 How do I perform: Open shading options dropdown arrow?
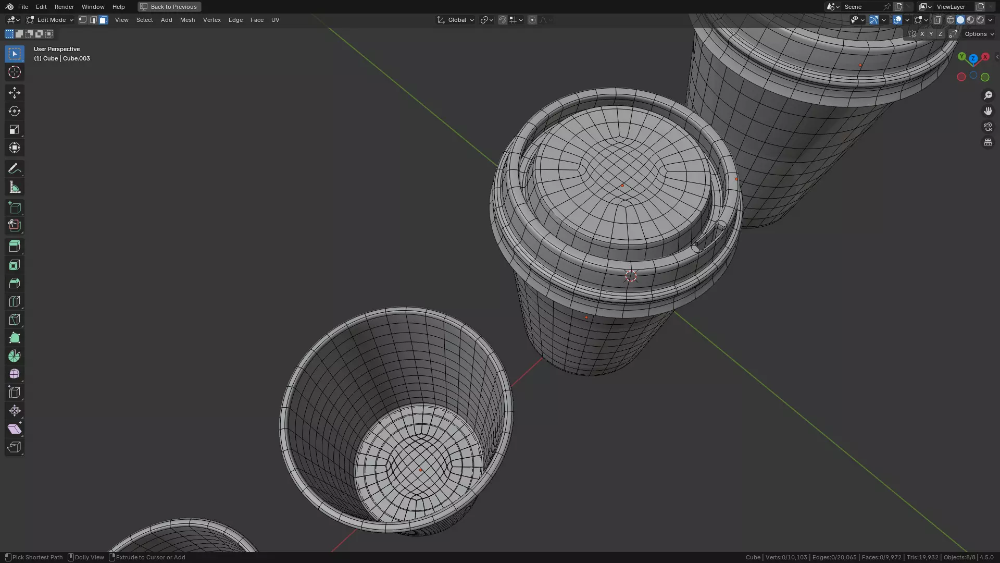pyautogui.click(x=990, y=20)
